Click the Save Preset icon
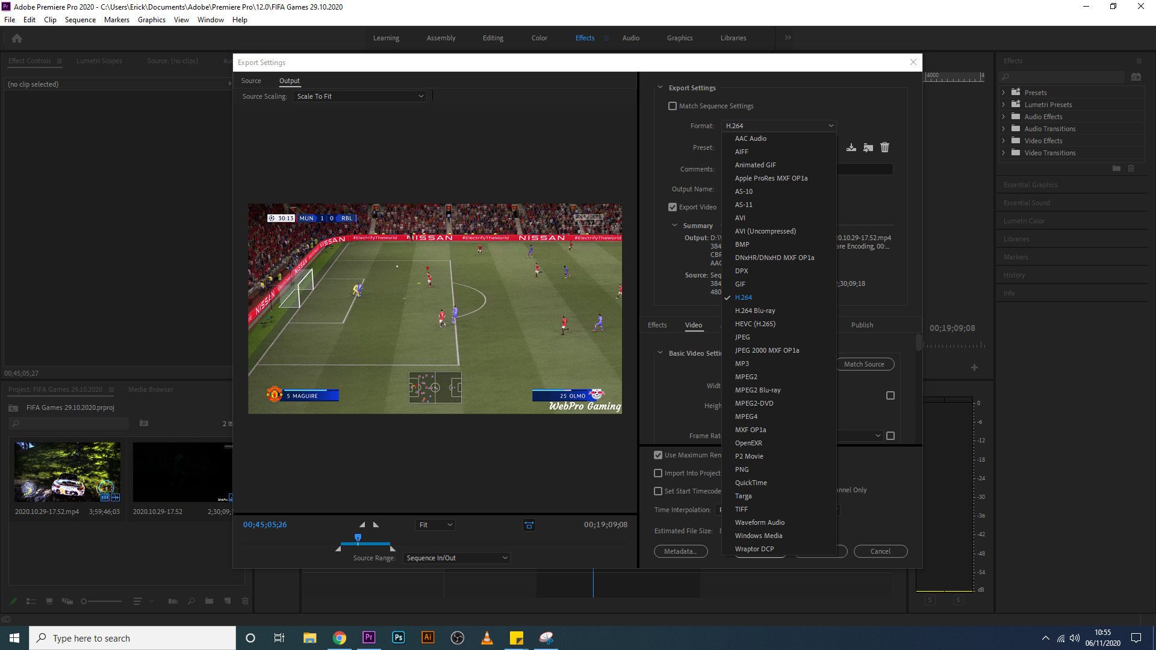This screenshot has width=1156, height=650. pos(851,147)
